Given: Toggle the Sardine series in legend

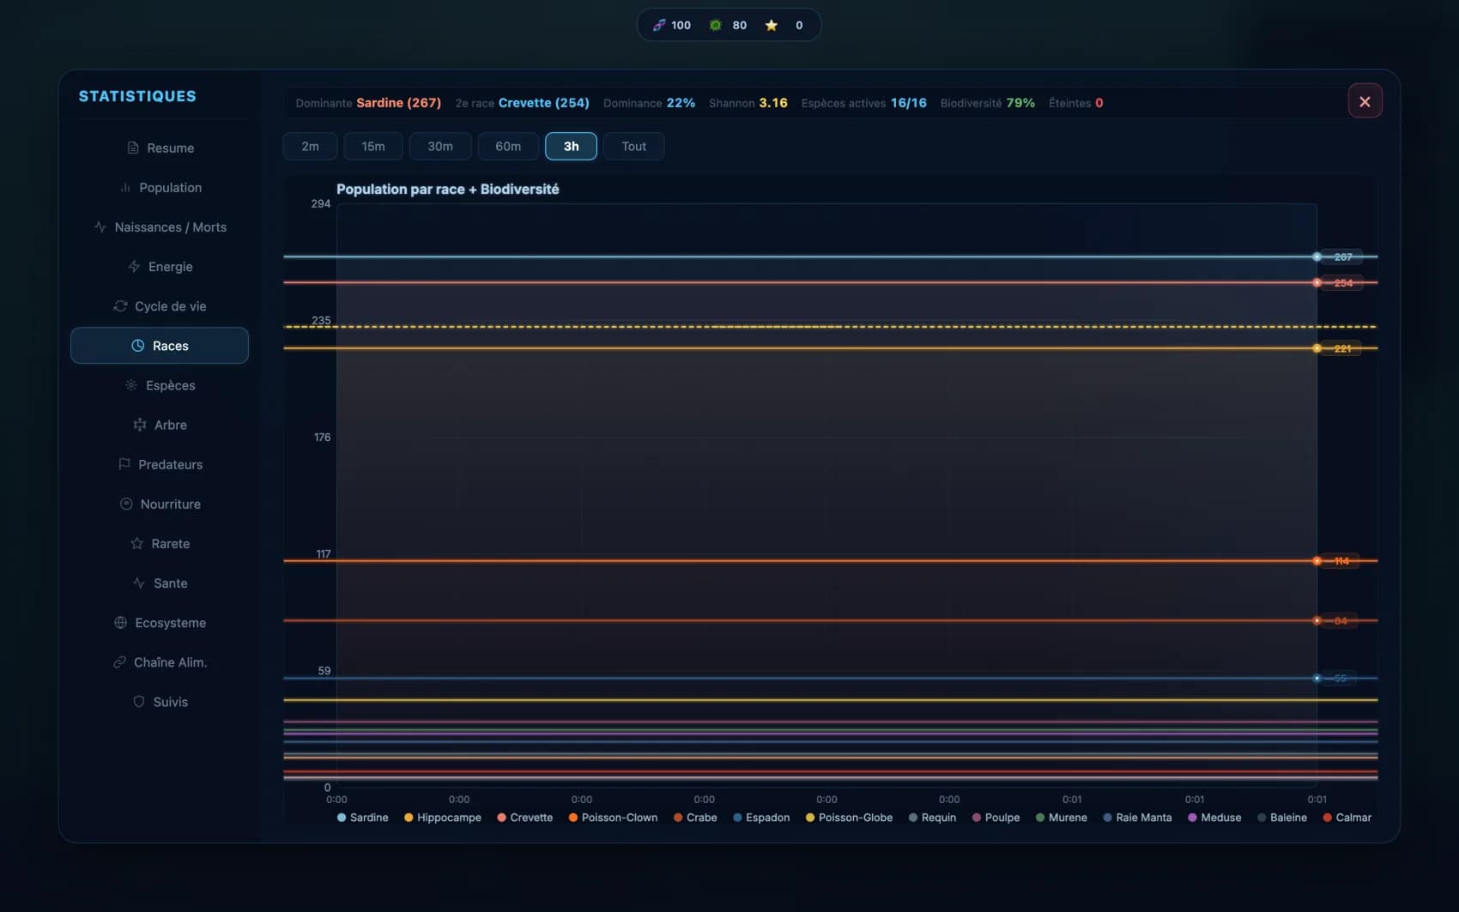Looking at the screenshot, I should tap(362, 818).
